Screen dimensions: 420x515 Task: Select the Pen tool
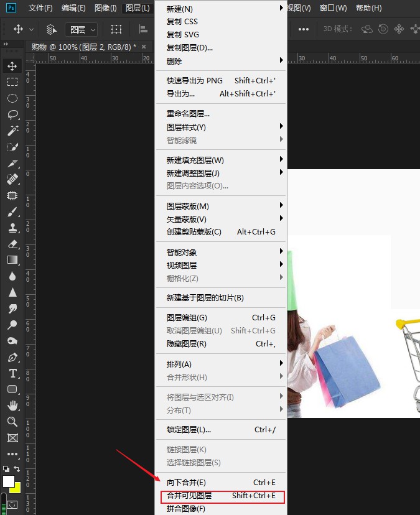click(x=12, y=357)
